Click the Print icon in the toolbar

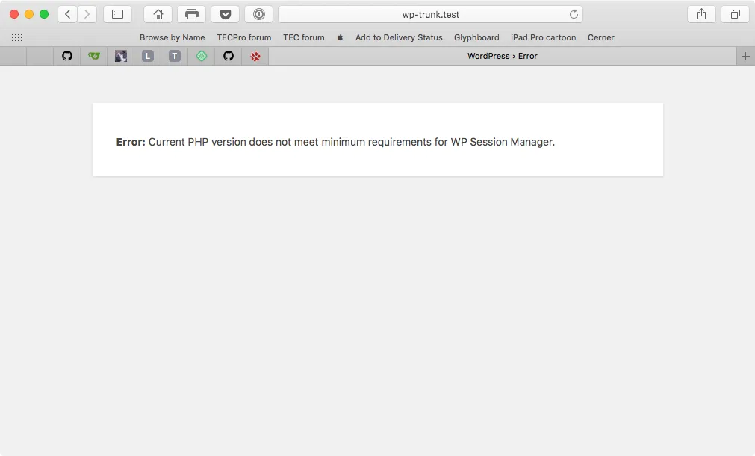coord(192,13)
